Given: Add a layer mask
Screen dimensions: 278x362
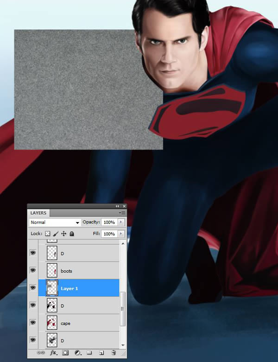Looking at the screenshot, I should click(x=65, y=353).
